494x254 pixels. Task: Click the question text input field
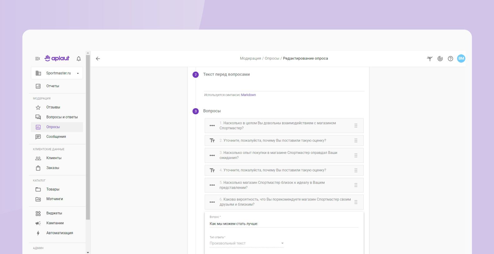(x=283, y=224)
